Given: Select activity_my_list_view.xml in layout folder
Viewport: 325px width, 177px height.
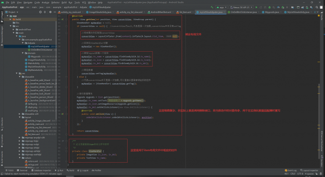Looking at the screenshot, I should pos(39,127).
